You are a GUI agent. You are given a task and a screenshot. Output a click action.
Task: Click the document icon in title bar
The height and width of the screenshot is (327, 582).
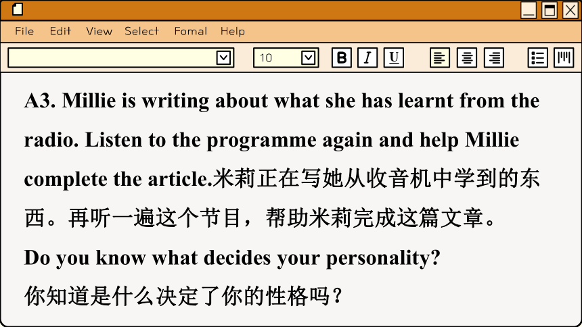click(x=18, y=9)
